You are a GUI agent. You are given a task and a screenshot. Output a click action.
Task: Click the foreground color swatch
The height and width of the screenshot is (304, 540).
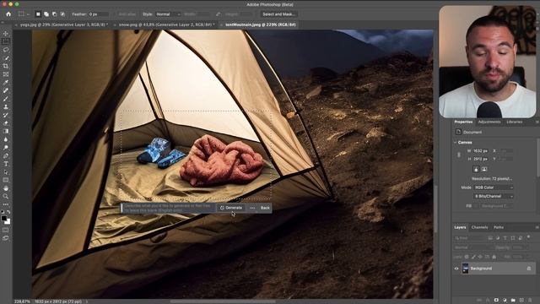(3, 219)
